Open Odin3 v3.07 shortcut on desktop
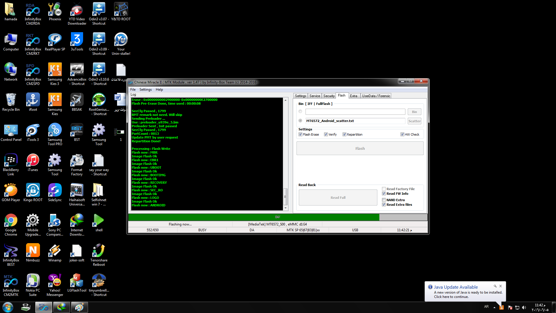The image size is (556, 313). pyautogui.click(x=99, y=13)
